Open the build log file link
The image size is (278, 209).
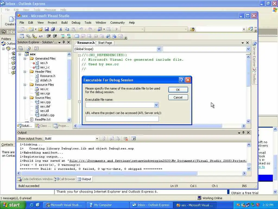158,161
